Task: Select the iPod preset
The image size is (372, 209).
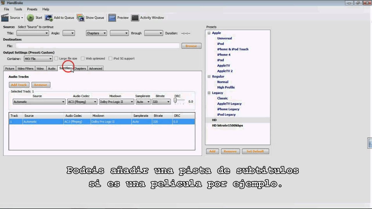Action: (x=221, y=44)
